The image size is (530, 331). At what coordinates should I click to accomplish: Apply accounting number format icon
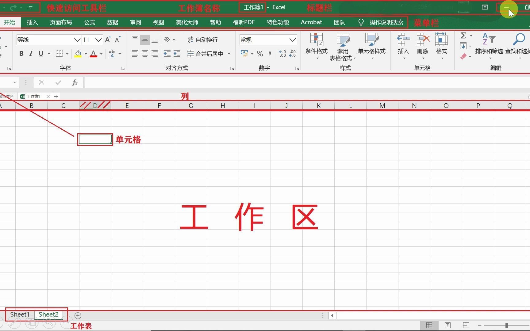pos(244,54)
